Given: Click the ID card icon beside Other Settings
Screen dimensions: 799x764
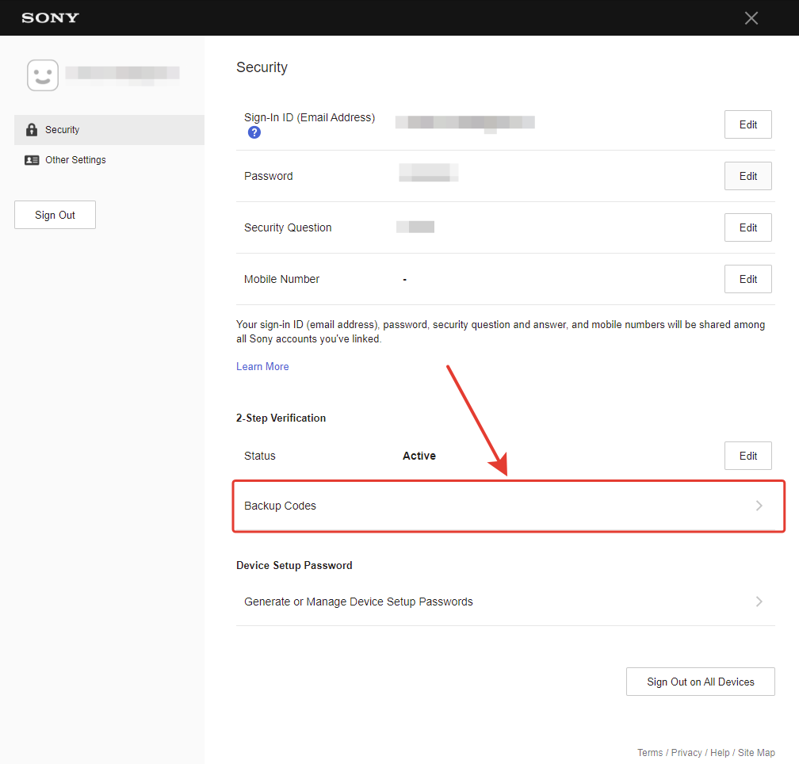Looking at the screenshot, I should (32, 160).
